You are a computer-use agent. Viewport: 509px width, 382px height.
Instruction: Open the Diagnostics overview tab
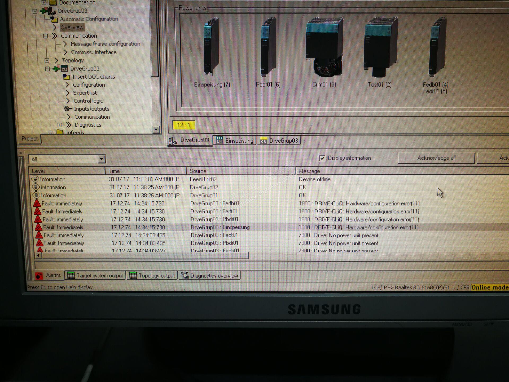pyautogui.click(x=210, y=276)
